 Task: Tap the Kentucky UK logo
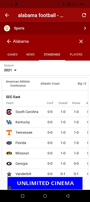coord(9,122)
